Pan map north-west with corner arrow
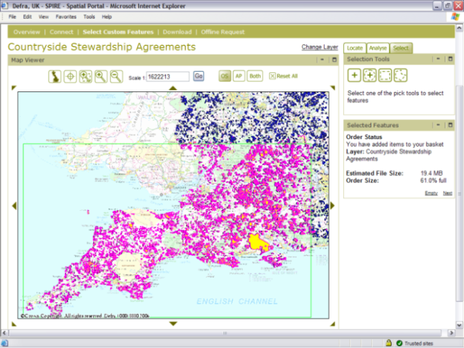 pyautogui.click(x=14, y=87)
